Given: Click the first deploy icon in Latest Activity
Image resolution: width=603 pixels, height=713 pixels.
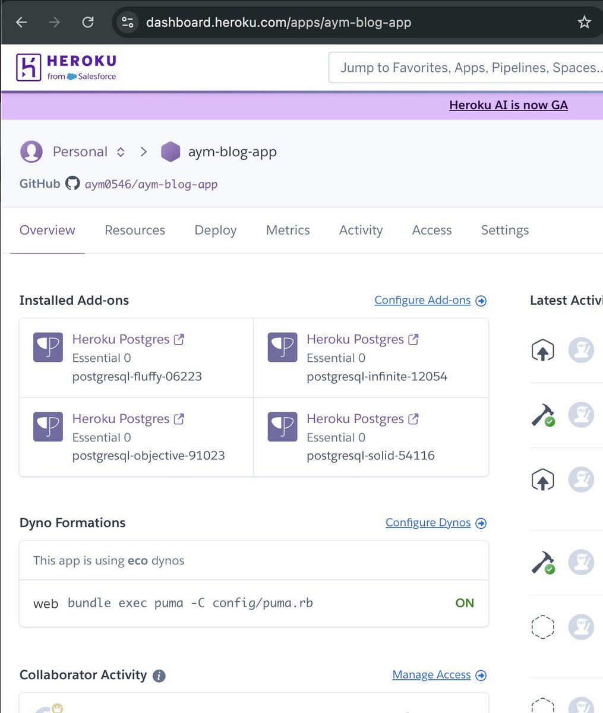Looking at the screenshot, I should pos(542,350).
